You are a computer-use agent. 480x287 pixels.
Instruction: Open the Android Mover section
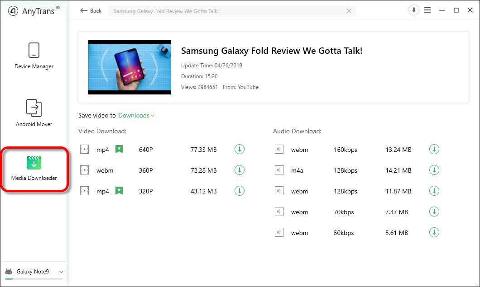click(x=34, y=113)
